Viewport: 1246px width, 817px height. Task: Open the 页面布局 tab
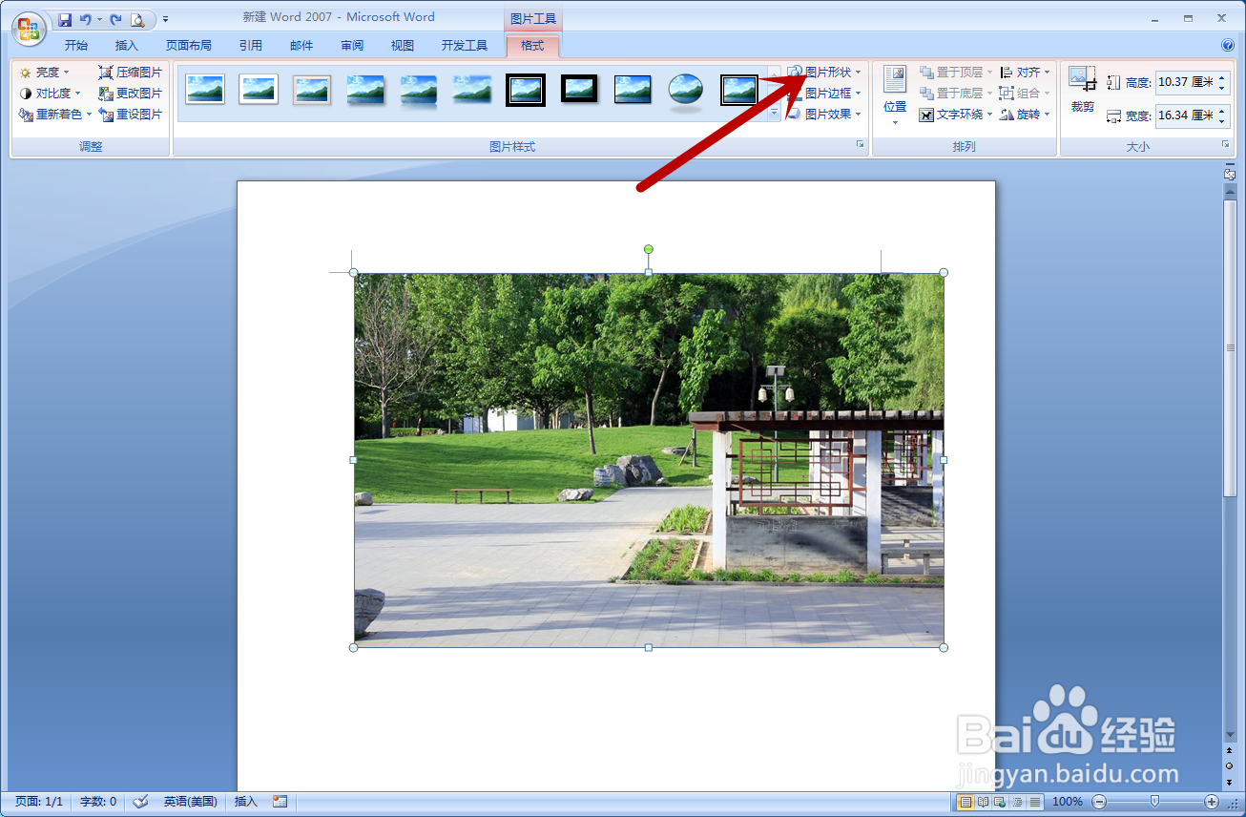pos(189,45)
